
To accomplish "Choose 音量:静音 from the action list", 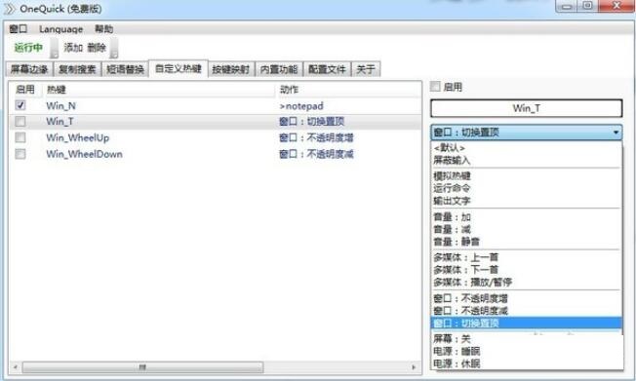I will click(x=526, y=242).
